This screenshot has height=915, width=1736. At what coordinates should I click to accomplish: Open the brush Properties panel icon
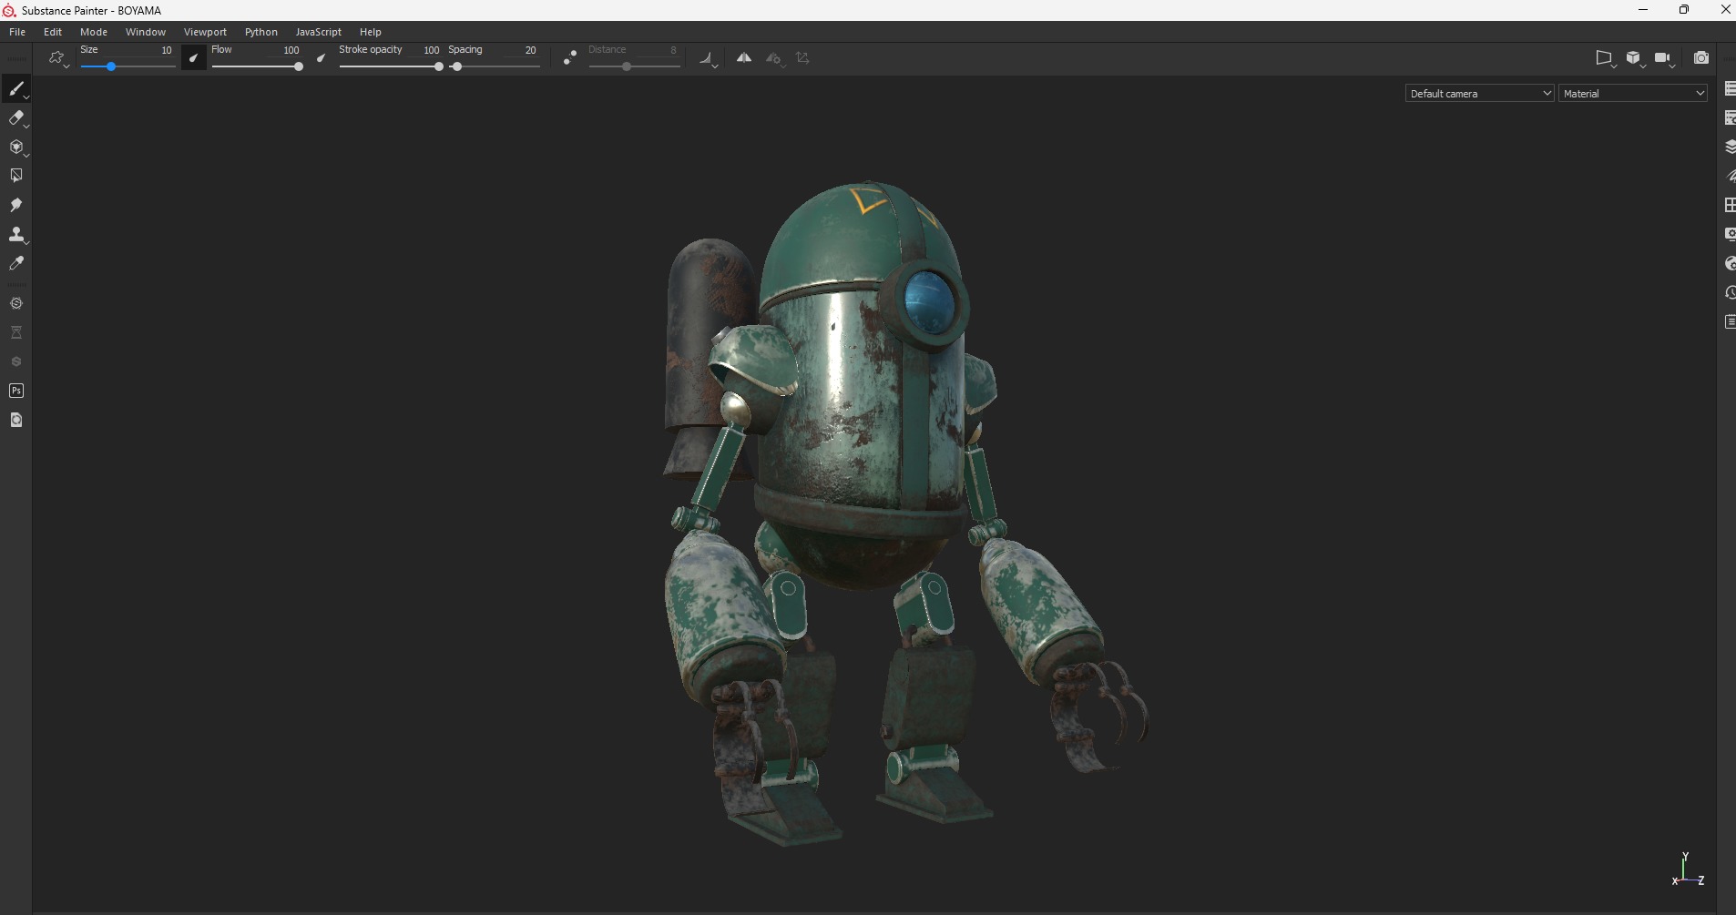coord(1729,176)
